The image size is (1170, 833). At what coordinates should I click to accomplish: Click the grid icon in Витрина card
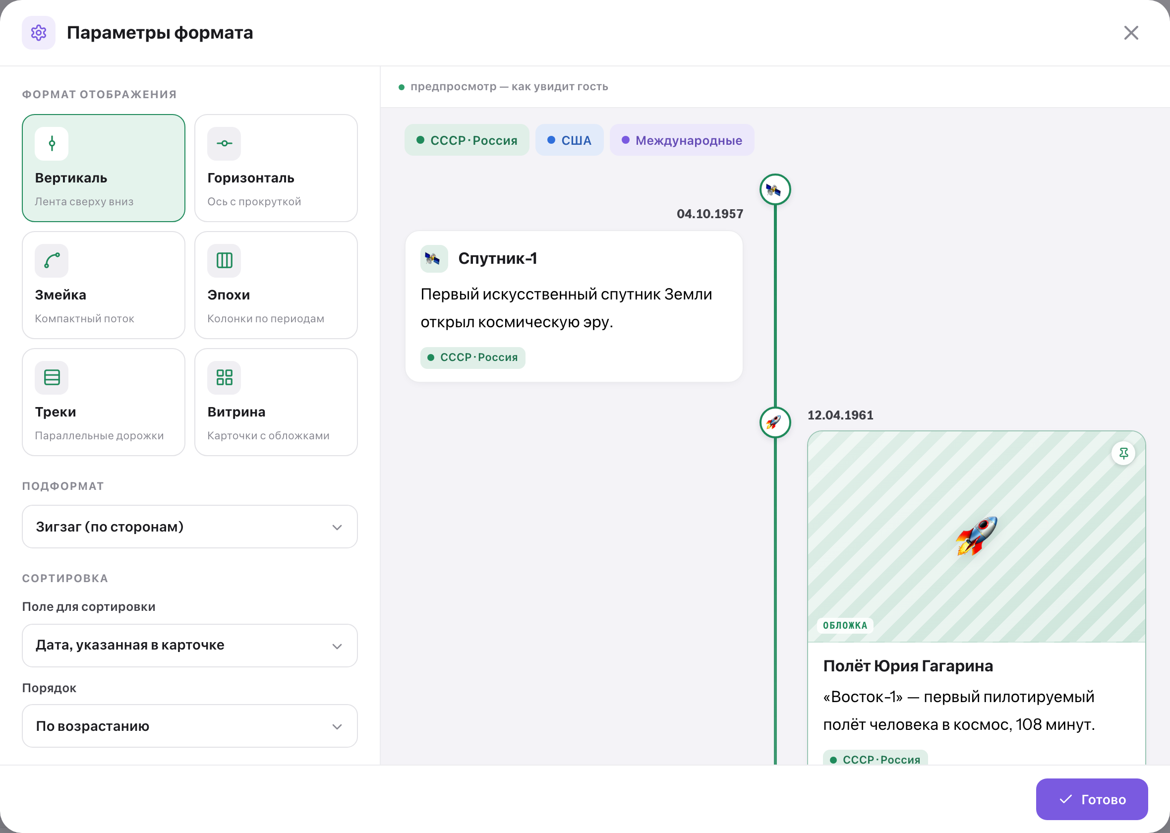pos(224,377)
